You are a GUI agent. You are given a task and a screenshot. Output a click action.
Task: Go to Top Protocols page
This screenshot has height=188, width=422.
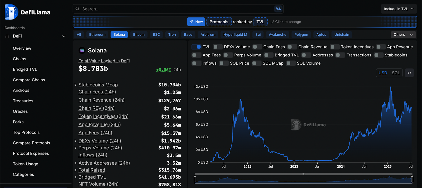point(26,132)
